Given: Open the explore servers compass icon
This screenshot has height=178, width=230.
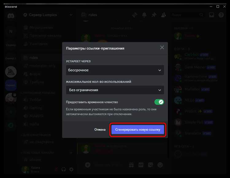Looking at the screenshot, I should tap(11, 125).
